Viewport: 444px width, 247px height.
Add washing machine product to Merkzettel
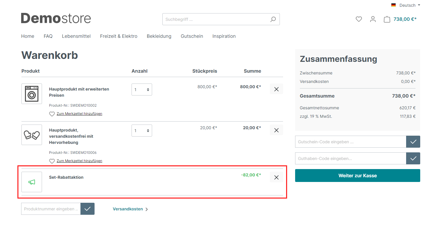(79, 114)
